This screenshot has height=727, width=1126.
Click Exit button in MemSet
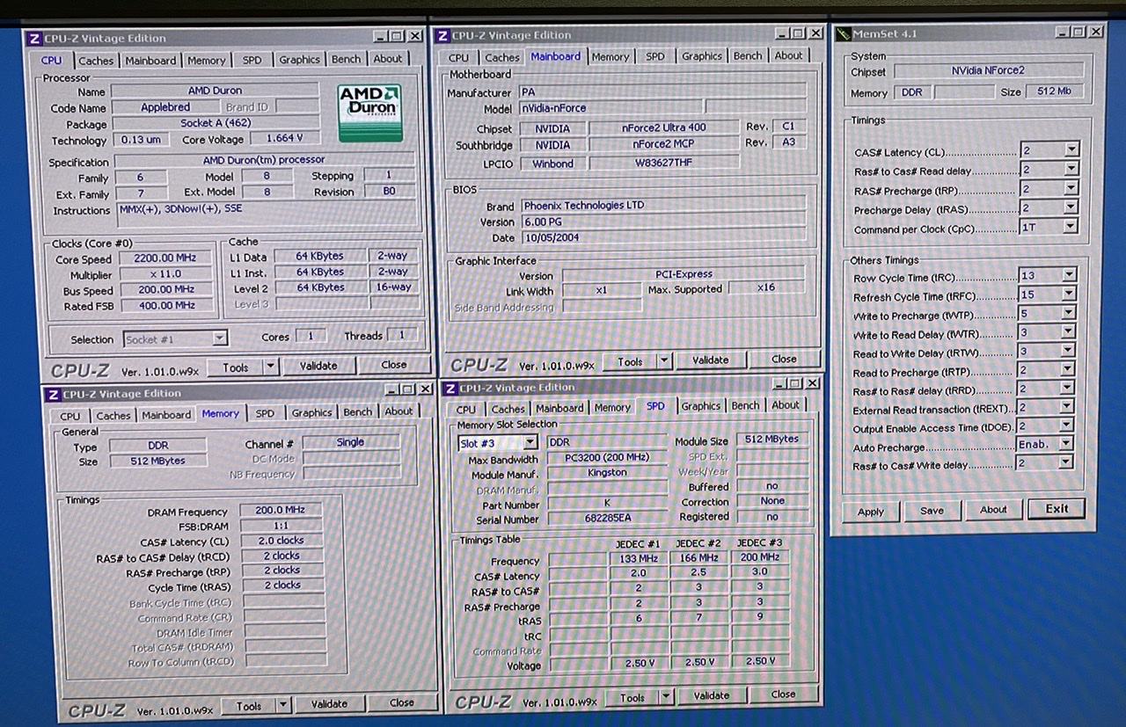coord(1057,509)
